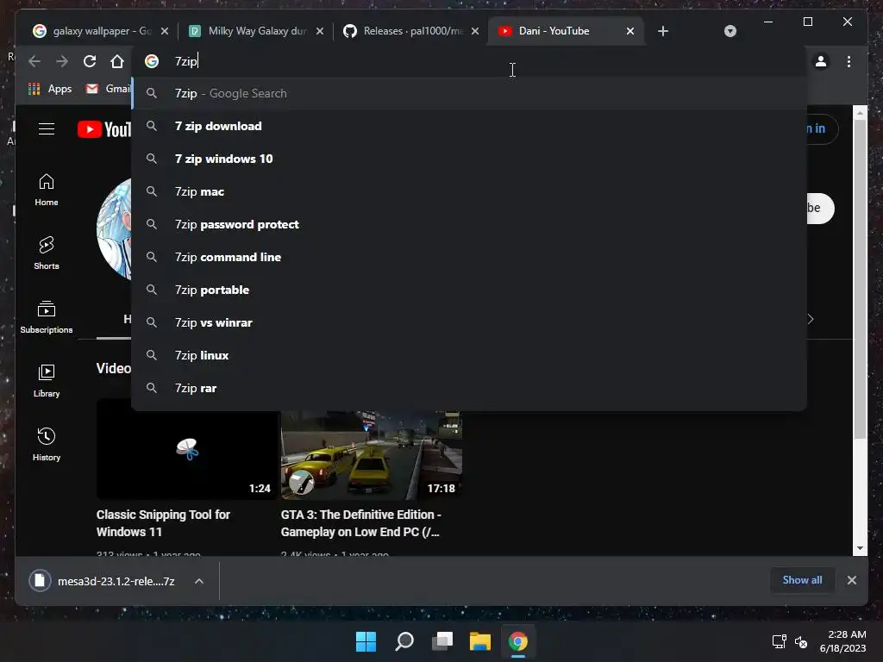Open the Apps bookmark shortcut
Image resolution: width=883 pixels, height=662 pixels.
[x=50, y=89]
